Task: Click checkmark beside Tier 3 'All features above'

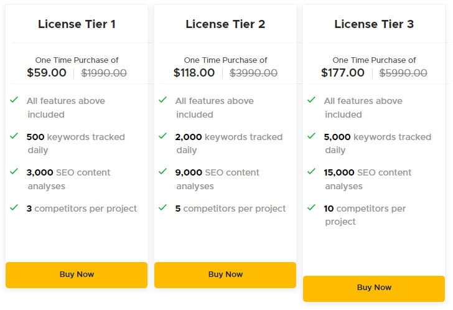Action: click(x=311, y=100)
